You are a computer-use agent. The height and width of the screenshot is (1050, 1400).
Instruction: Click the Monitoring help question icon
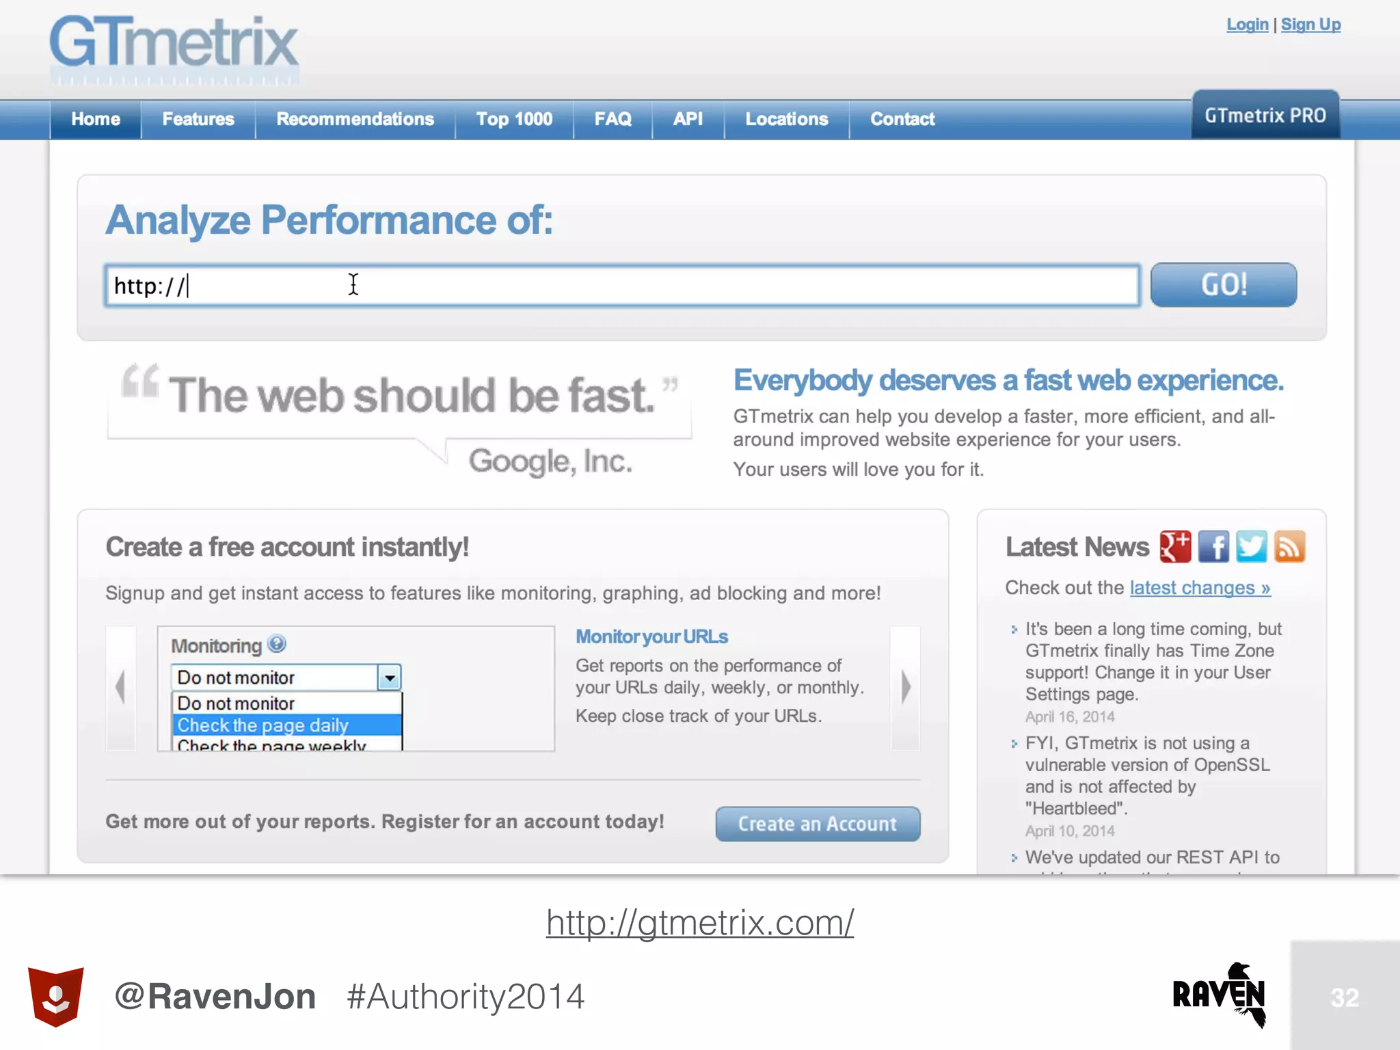[277, 644]
